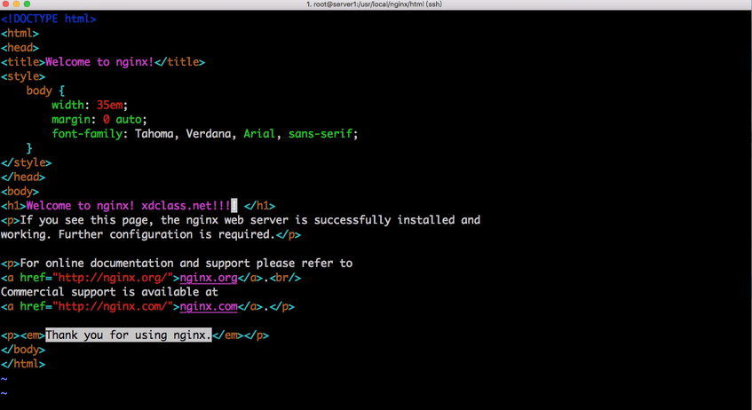Click 'Further configuration is required.' text

[x=166, y=234]
